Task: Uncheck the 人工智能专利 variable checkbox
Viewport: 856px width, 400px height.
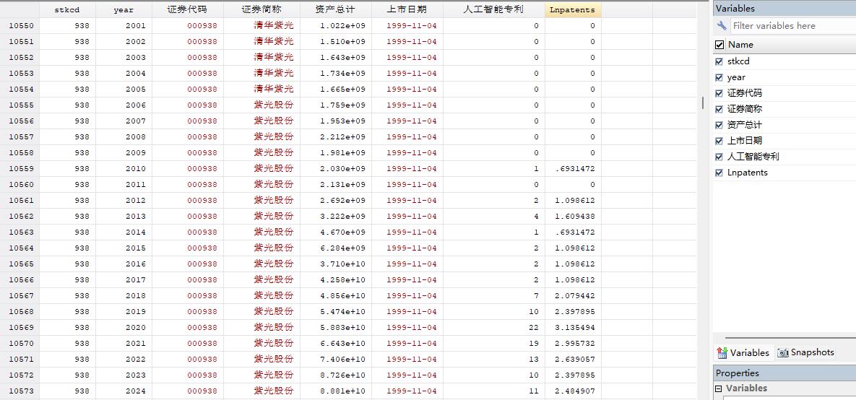Action: (x=719, y=157)
